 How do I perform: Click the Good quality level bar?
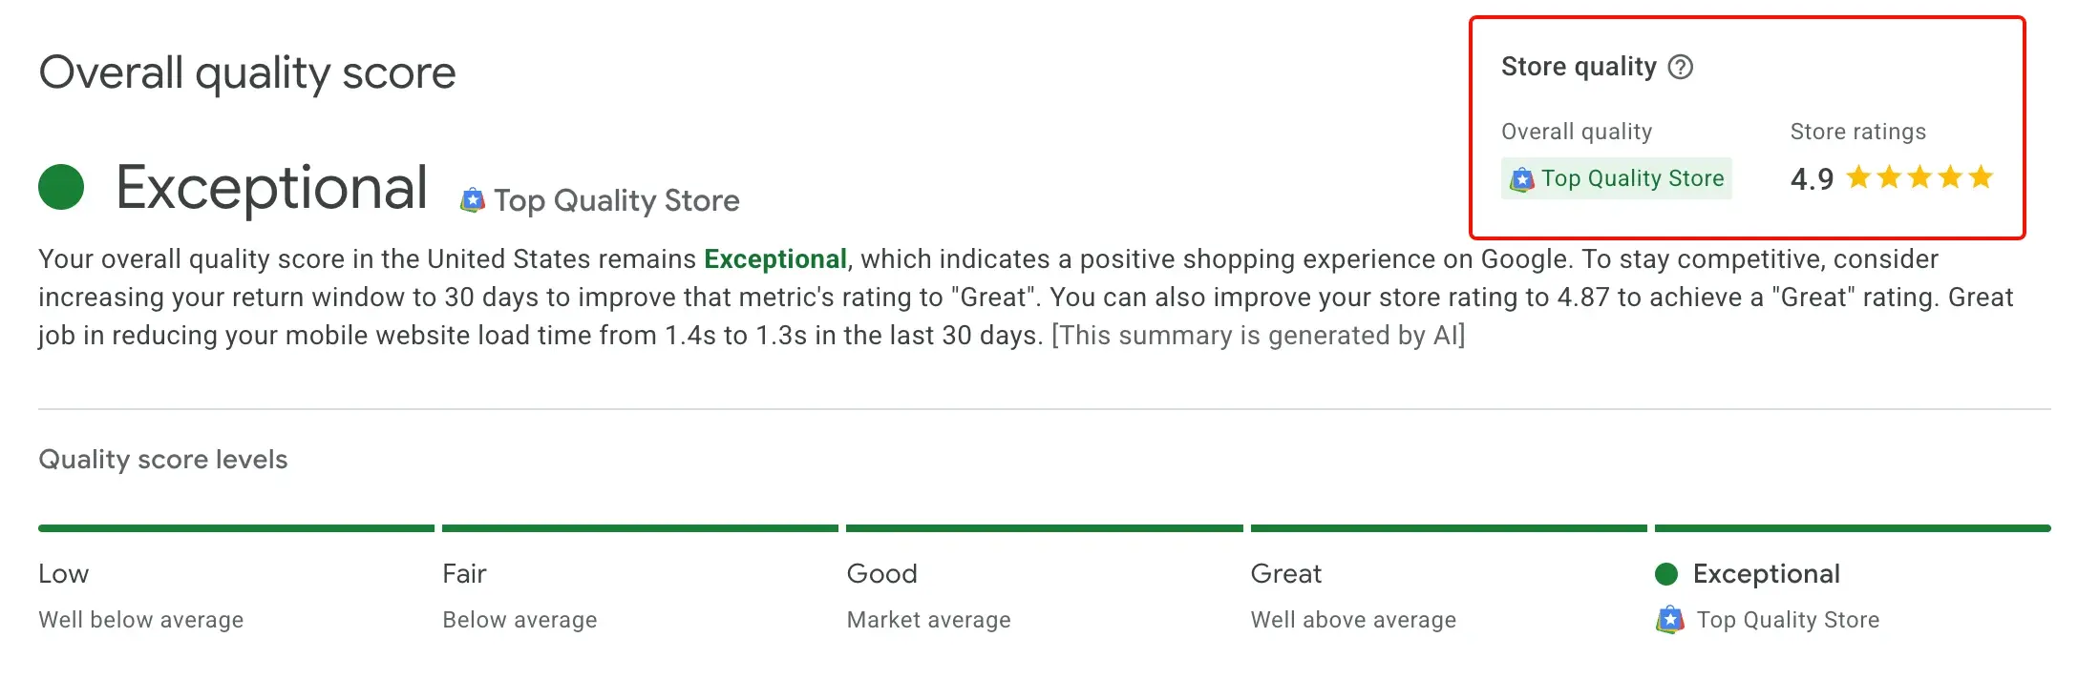(x=1044, y=527)
